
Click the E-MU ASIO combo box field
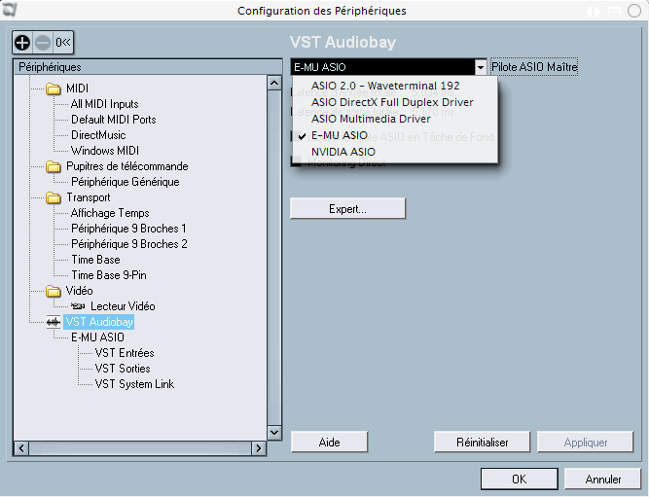(383, 67)
